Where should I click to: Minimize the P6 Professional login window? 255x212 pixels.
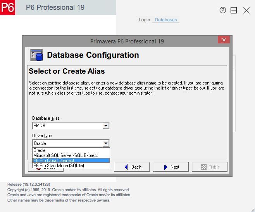(x=234, y=10)
